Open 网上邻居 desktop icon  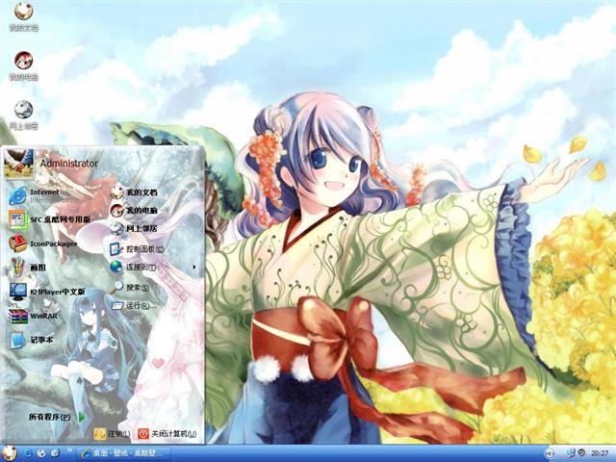point(23,115)
